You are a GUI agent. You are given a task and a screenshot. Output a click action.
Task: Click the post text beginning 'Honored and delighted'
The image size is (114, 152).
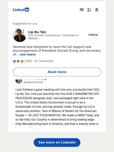[x=57, y=51]
